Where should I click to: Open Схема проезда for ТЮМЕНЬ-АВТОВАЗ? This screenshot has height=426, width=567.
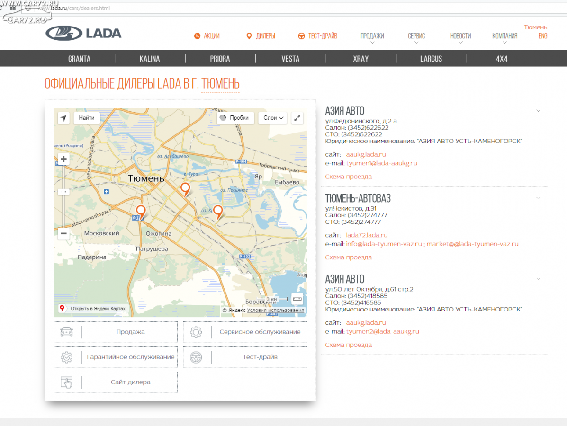348,257
